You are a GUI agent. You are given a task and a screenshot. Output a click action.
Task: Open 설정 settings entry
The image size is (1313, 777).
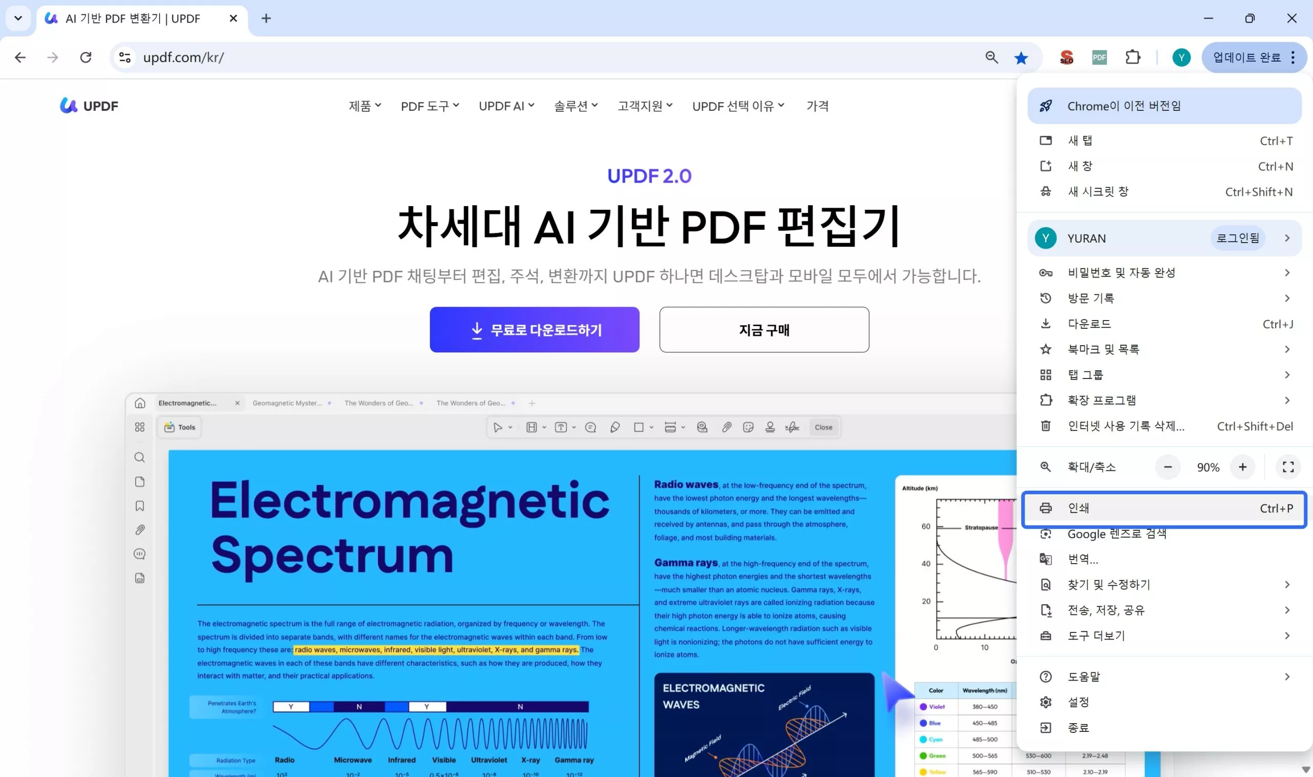[1164, 702]
